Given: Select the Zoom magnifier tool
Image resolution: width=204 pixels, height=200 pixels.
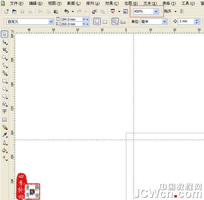Looking at the screenshot, I should (x=4, y=57).
